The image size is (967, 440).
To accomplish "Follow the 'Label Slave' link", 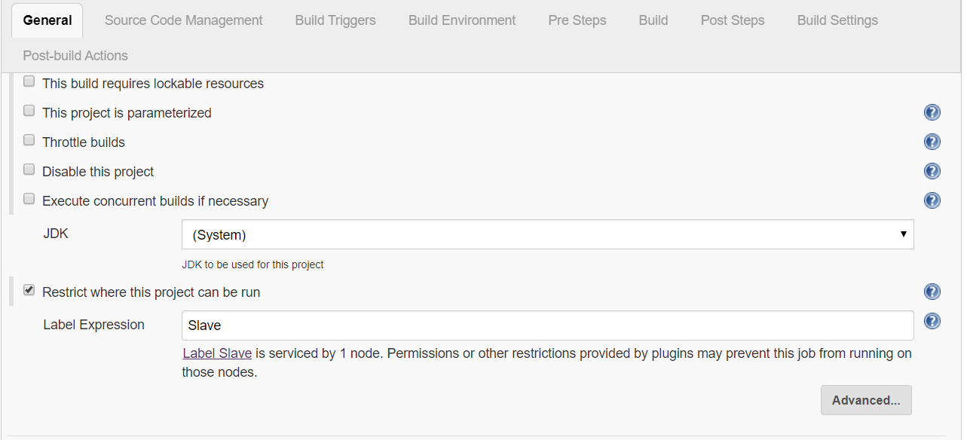I will click(217, 353).
